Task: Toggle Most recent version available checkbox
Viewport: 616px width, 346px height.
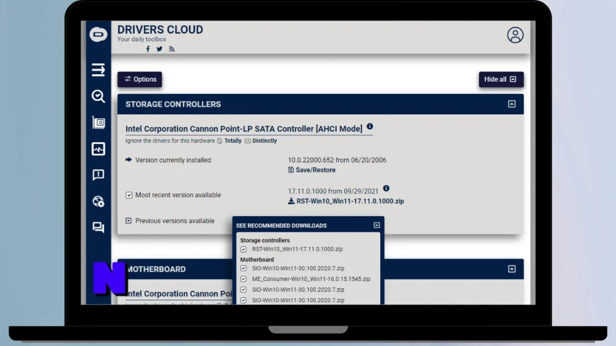Action: (129, 195)
